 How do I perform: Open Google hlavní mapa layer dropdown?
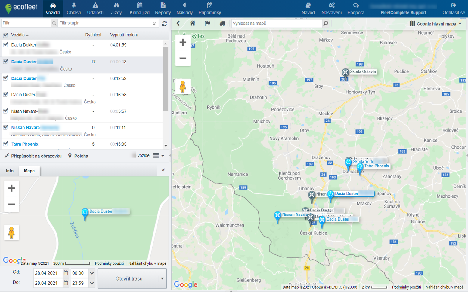(x=435, y=24)
